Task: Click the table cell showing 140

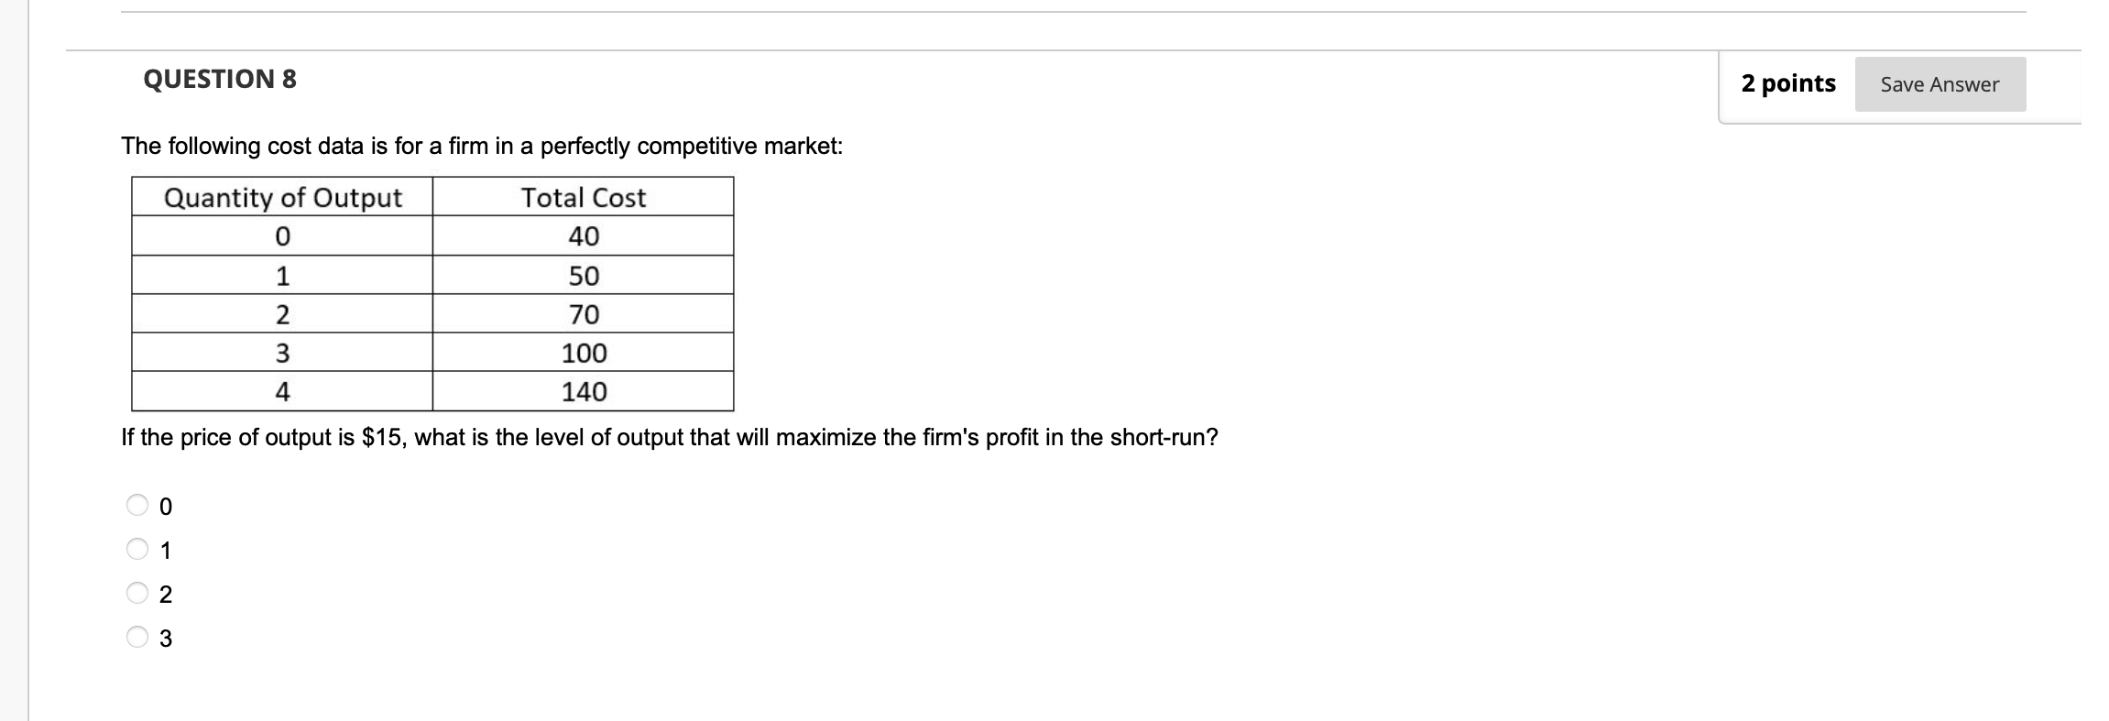Action: click(x=584, y=391)
